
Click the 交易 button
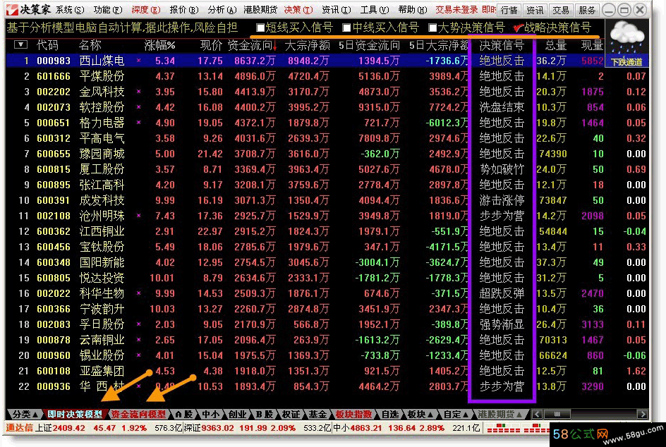[x=561, y=10]
